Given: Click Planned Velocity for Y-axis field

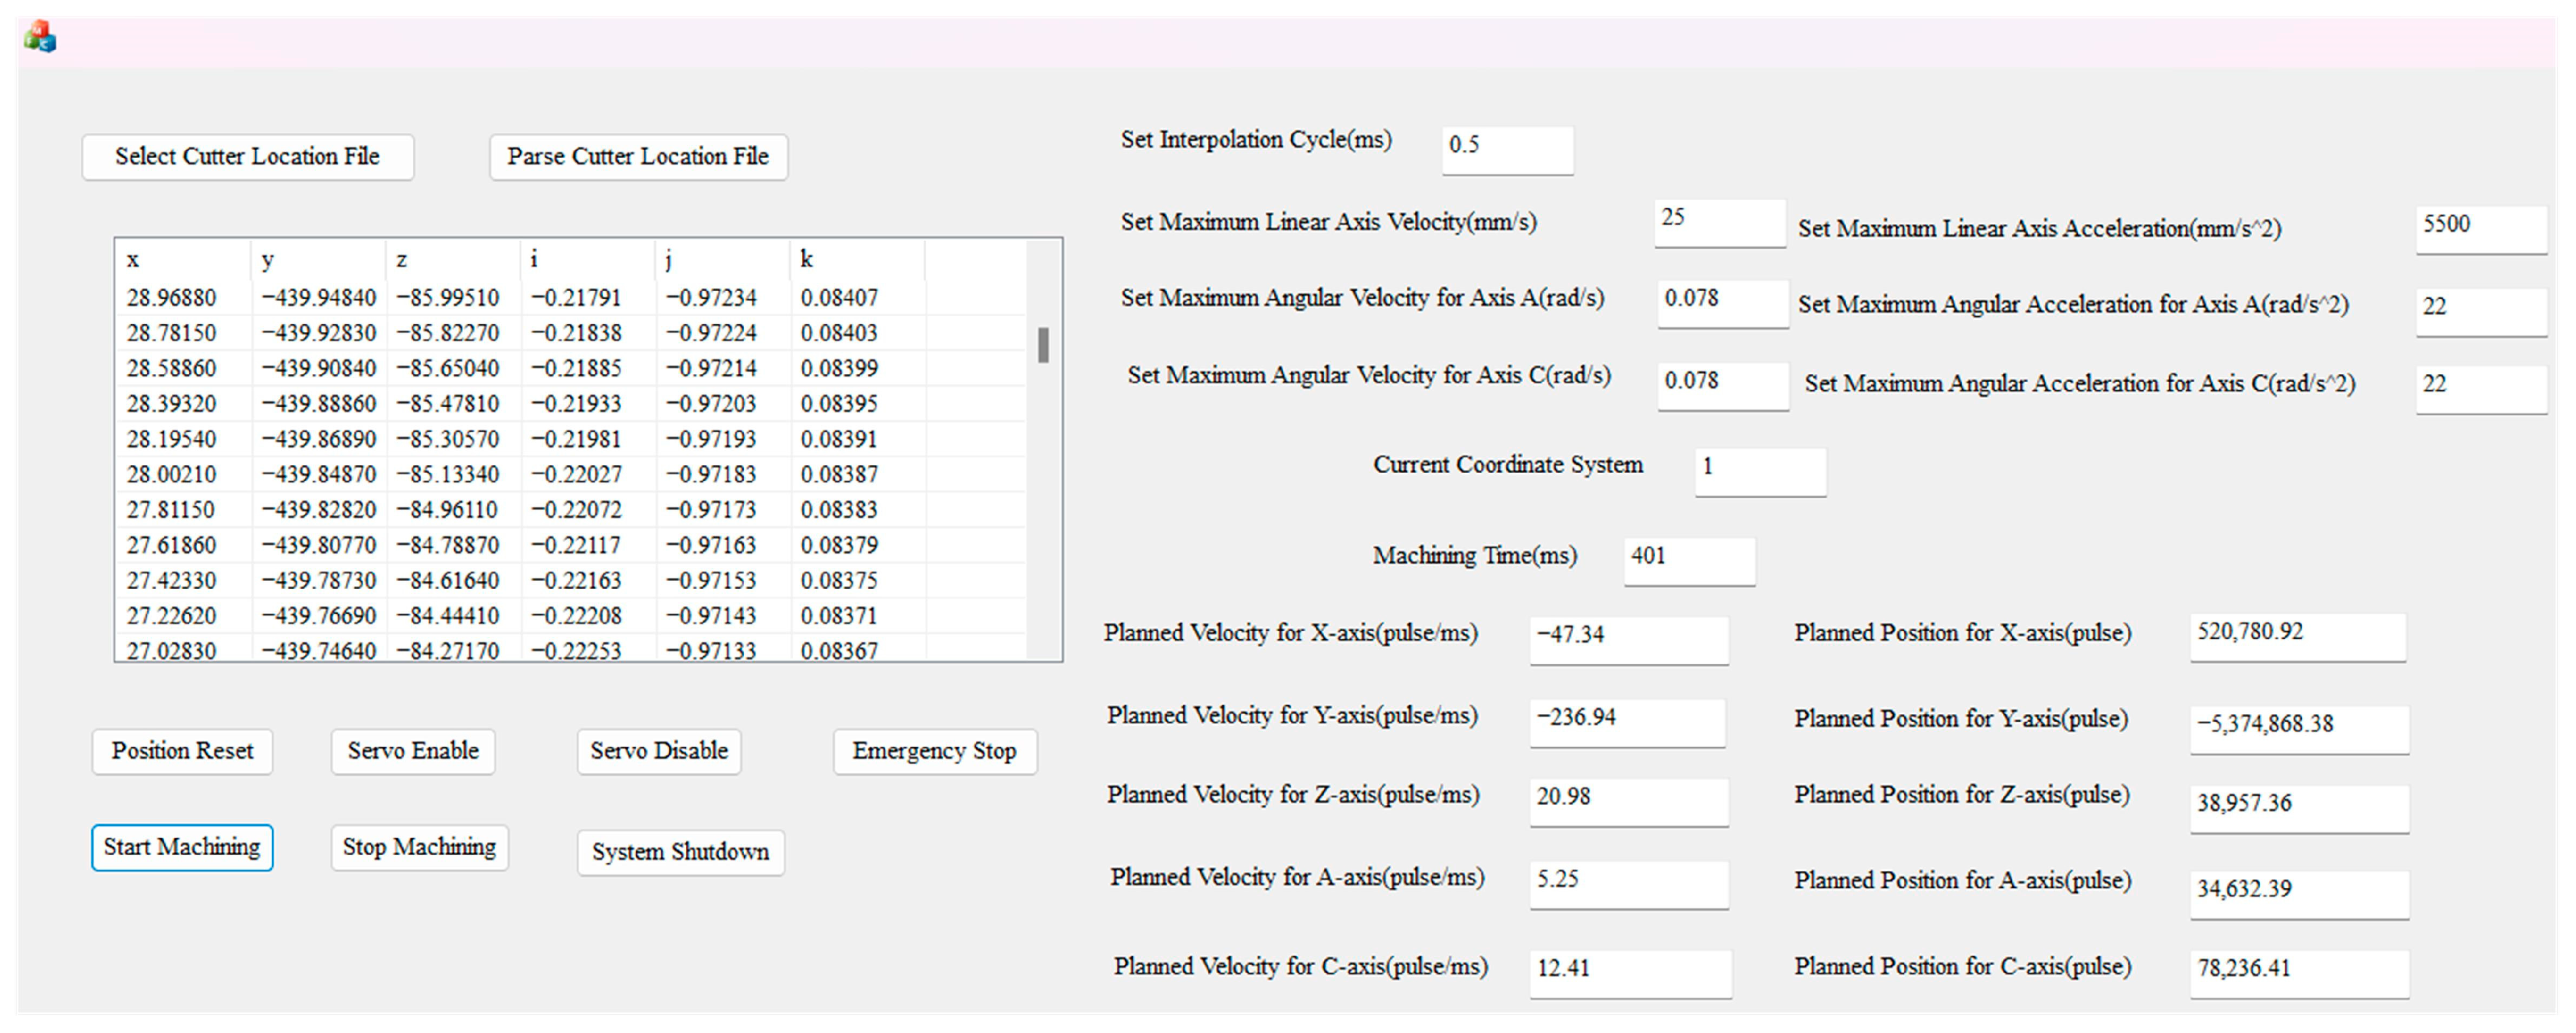Looking at the screenshot, I should point(1627,723).
